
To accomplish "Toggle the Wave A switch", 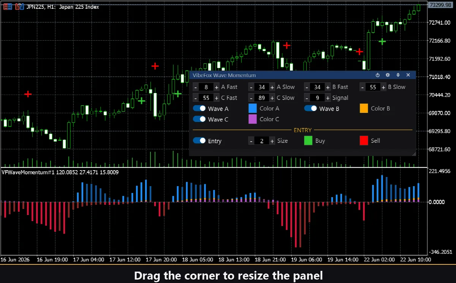I will coord(199,109).
